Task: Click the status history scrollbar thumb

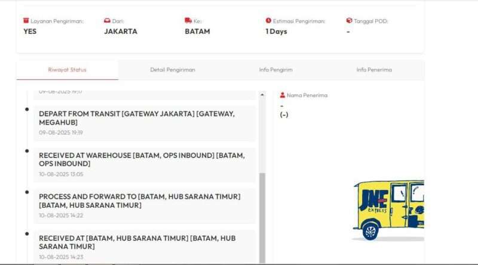Action: coord(262,218)
